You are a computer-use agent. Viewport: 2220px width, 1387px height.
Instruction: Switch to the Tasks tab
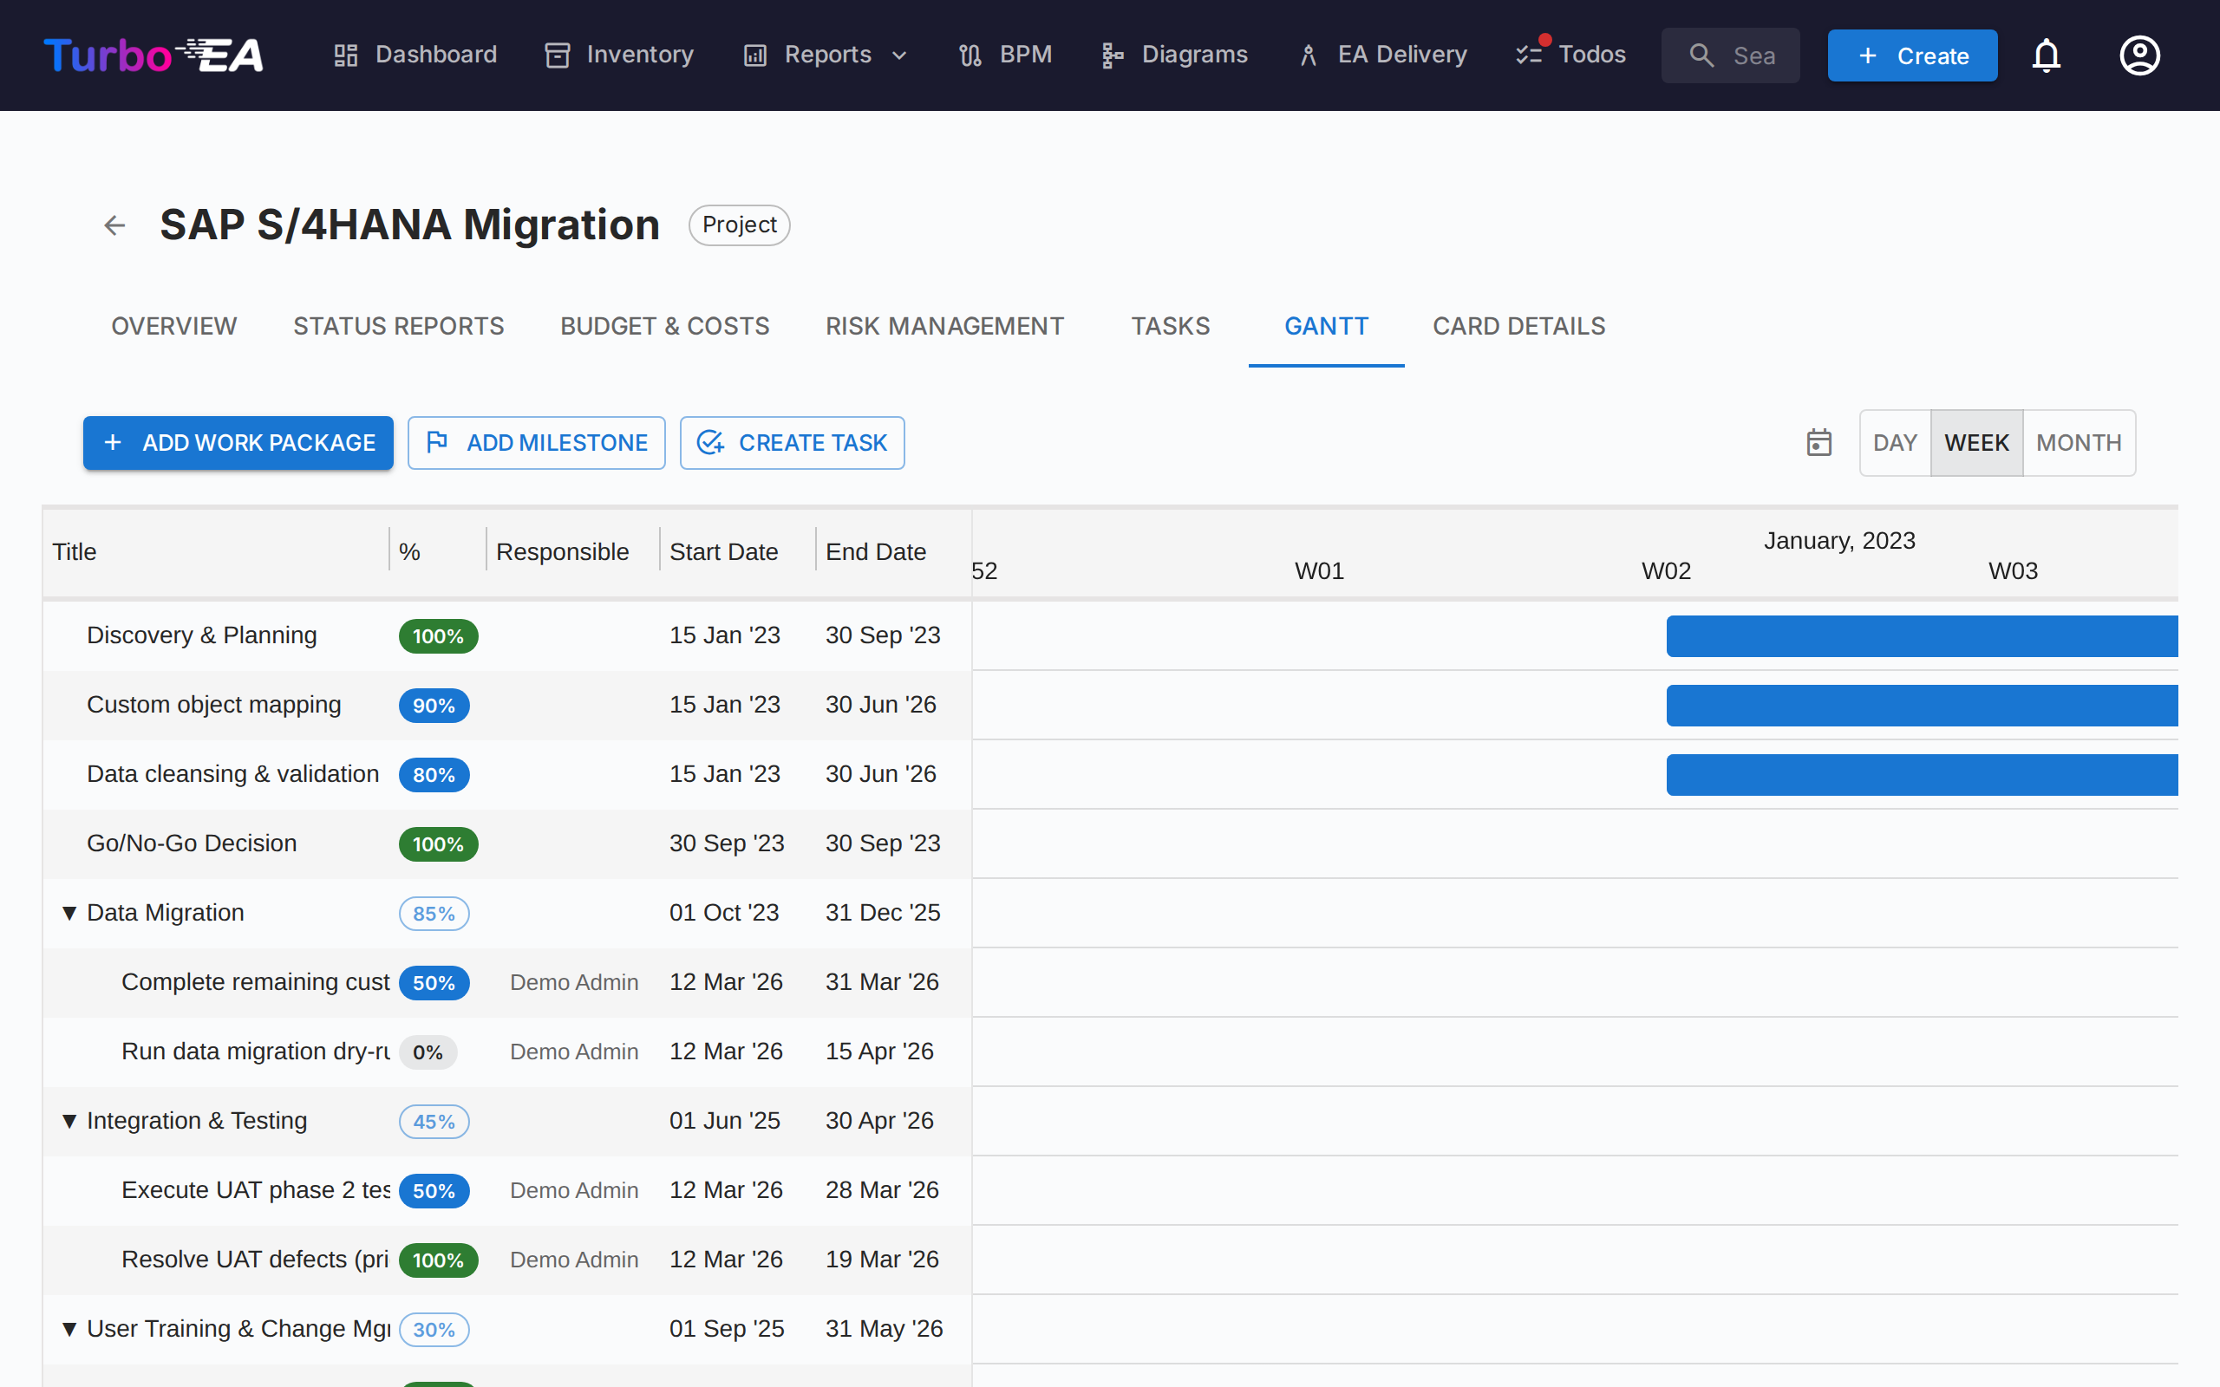pyautogui.click(x=1170, y=327)
